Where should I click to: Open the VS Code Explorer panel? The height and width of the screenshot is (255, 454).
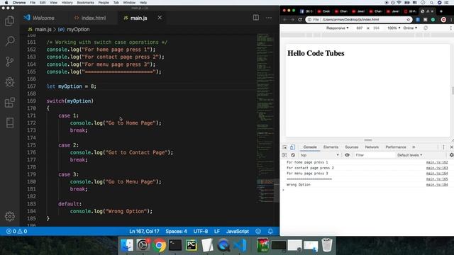point(9,21)
